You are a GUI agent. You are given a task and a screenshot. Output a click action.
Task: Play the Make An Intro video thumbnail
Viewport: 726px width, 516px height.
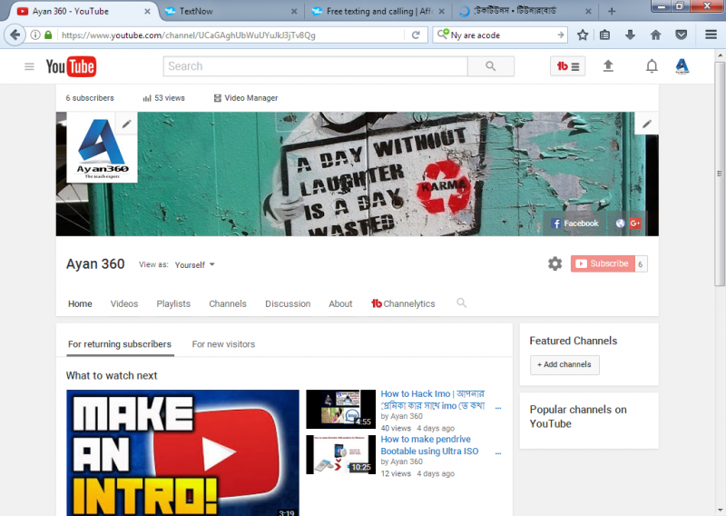tap(183, 452)
